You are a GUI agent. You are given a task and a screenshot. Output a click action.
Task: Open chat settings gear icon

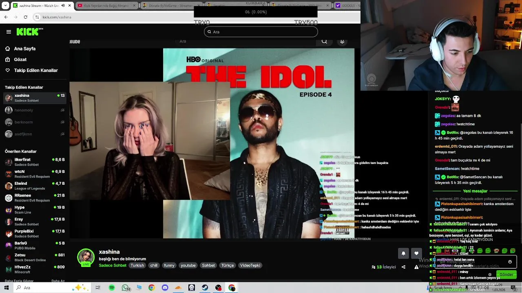[490, 275]
